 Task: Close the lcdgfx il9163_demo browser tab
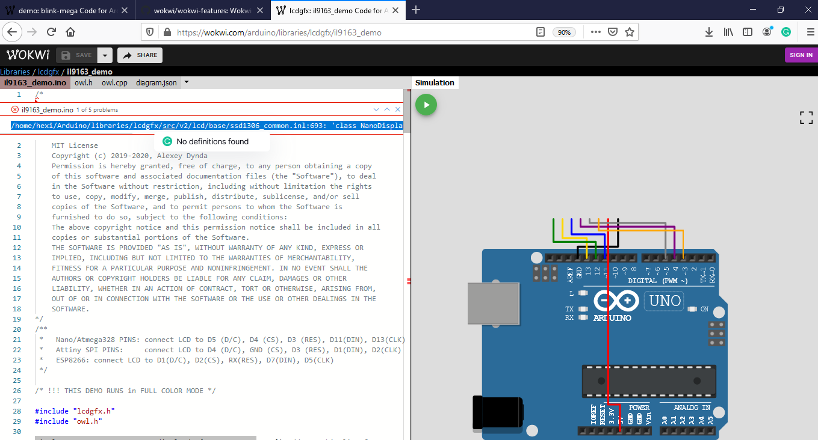[x=396, y=10]
